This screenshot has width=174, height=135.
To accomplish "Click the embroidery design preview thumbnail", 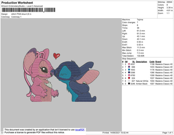I will [61, 75].
